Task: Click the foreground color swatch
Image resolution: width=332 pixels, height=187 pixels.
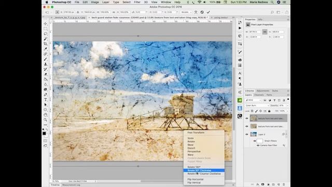Action: point(44,133)
